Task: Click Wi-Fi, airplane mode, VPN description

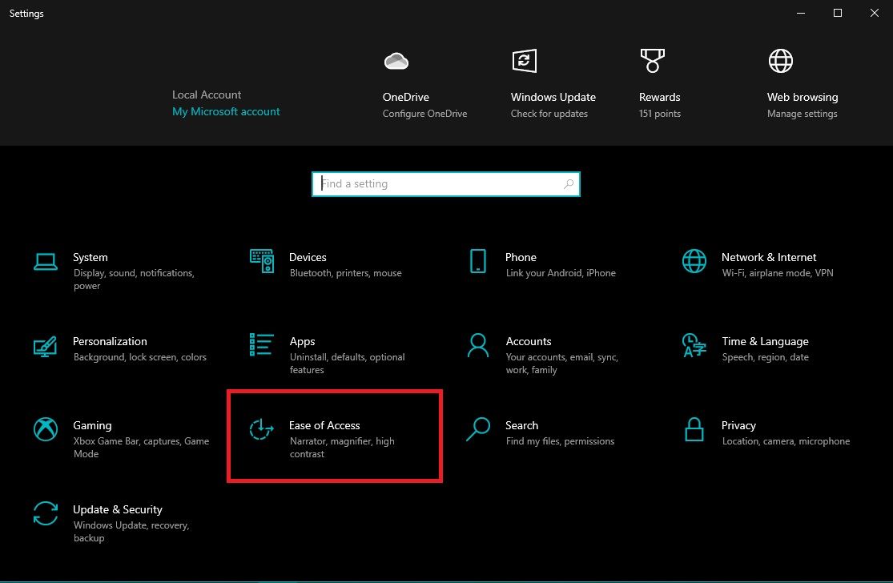Action: click(x=778, y=273)
